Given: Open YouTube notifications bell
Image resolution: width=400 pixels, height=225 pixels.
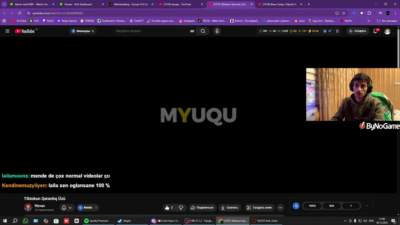Looking at the screenshot, I should tap(376, 31).
